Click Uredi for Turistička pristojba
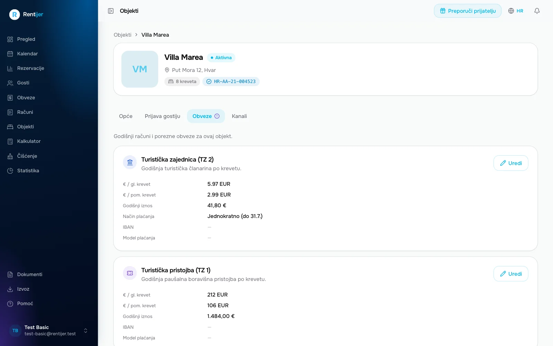Viewport: 553px width, 346px height. 511,274
